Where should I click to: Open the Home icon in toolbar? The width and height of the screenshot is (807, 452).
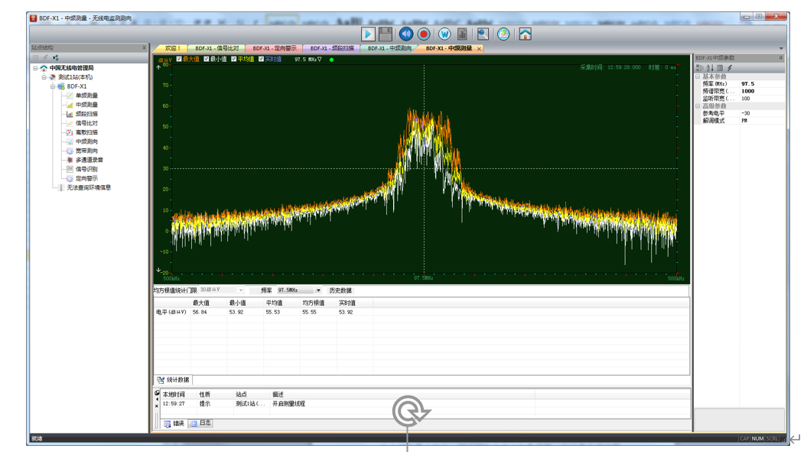(525, 34)
